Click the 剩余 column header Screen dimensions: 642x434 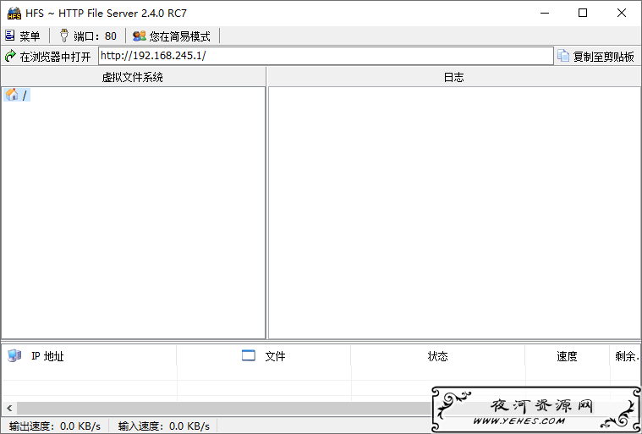click(625, 356)
